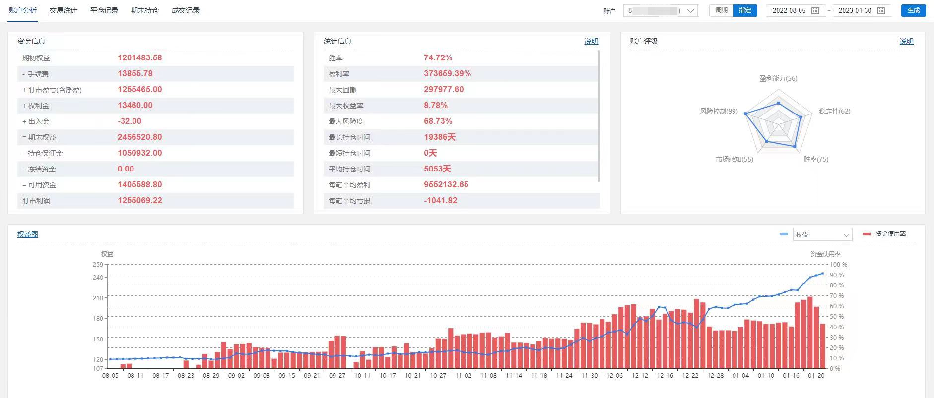Screen dimensions: 934x398
Task: Open 说明 link in 统计信息 panel
Action: (x=591, y=42)
